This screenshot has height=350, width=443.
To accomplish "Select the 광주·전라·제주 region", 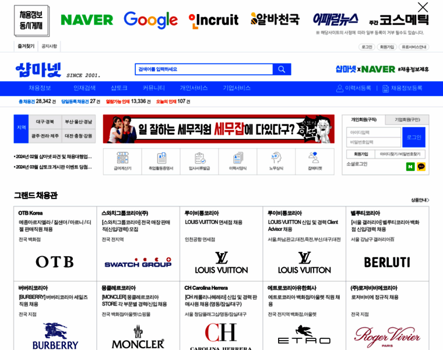I will pos(45,136).
